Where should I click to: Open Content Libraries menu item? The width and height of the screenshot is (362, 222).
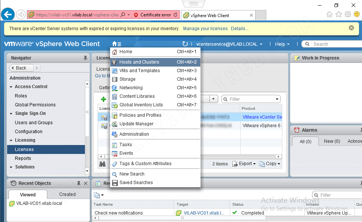point(155,96)
